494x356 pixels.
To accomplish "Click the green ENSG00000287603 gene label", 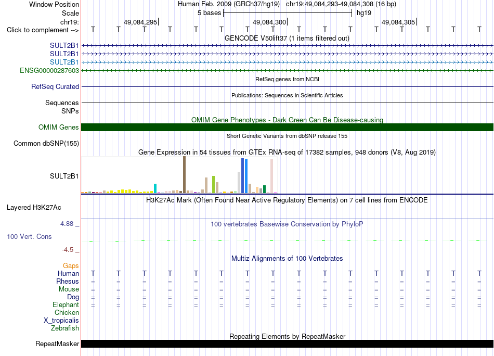I will pos(49,70).
